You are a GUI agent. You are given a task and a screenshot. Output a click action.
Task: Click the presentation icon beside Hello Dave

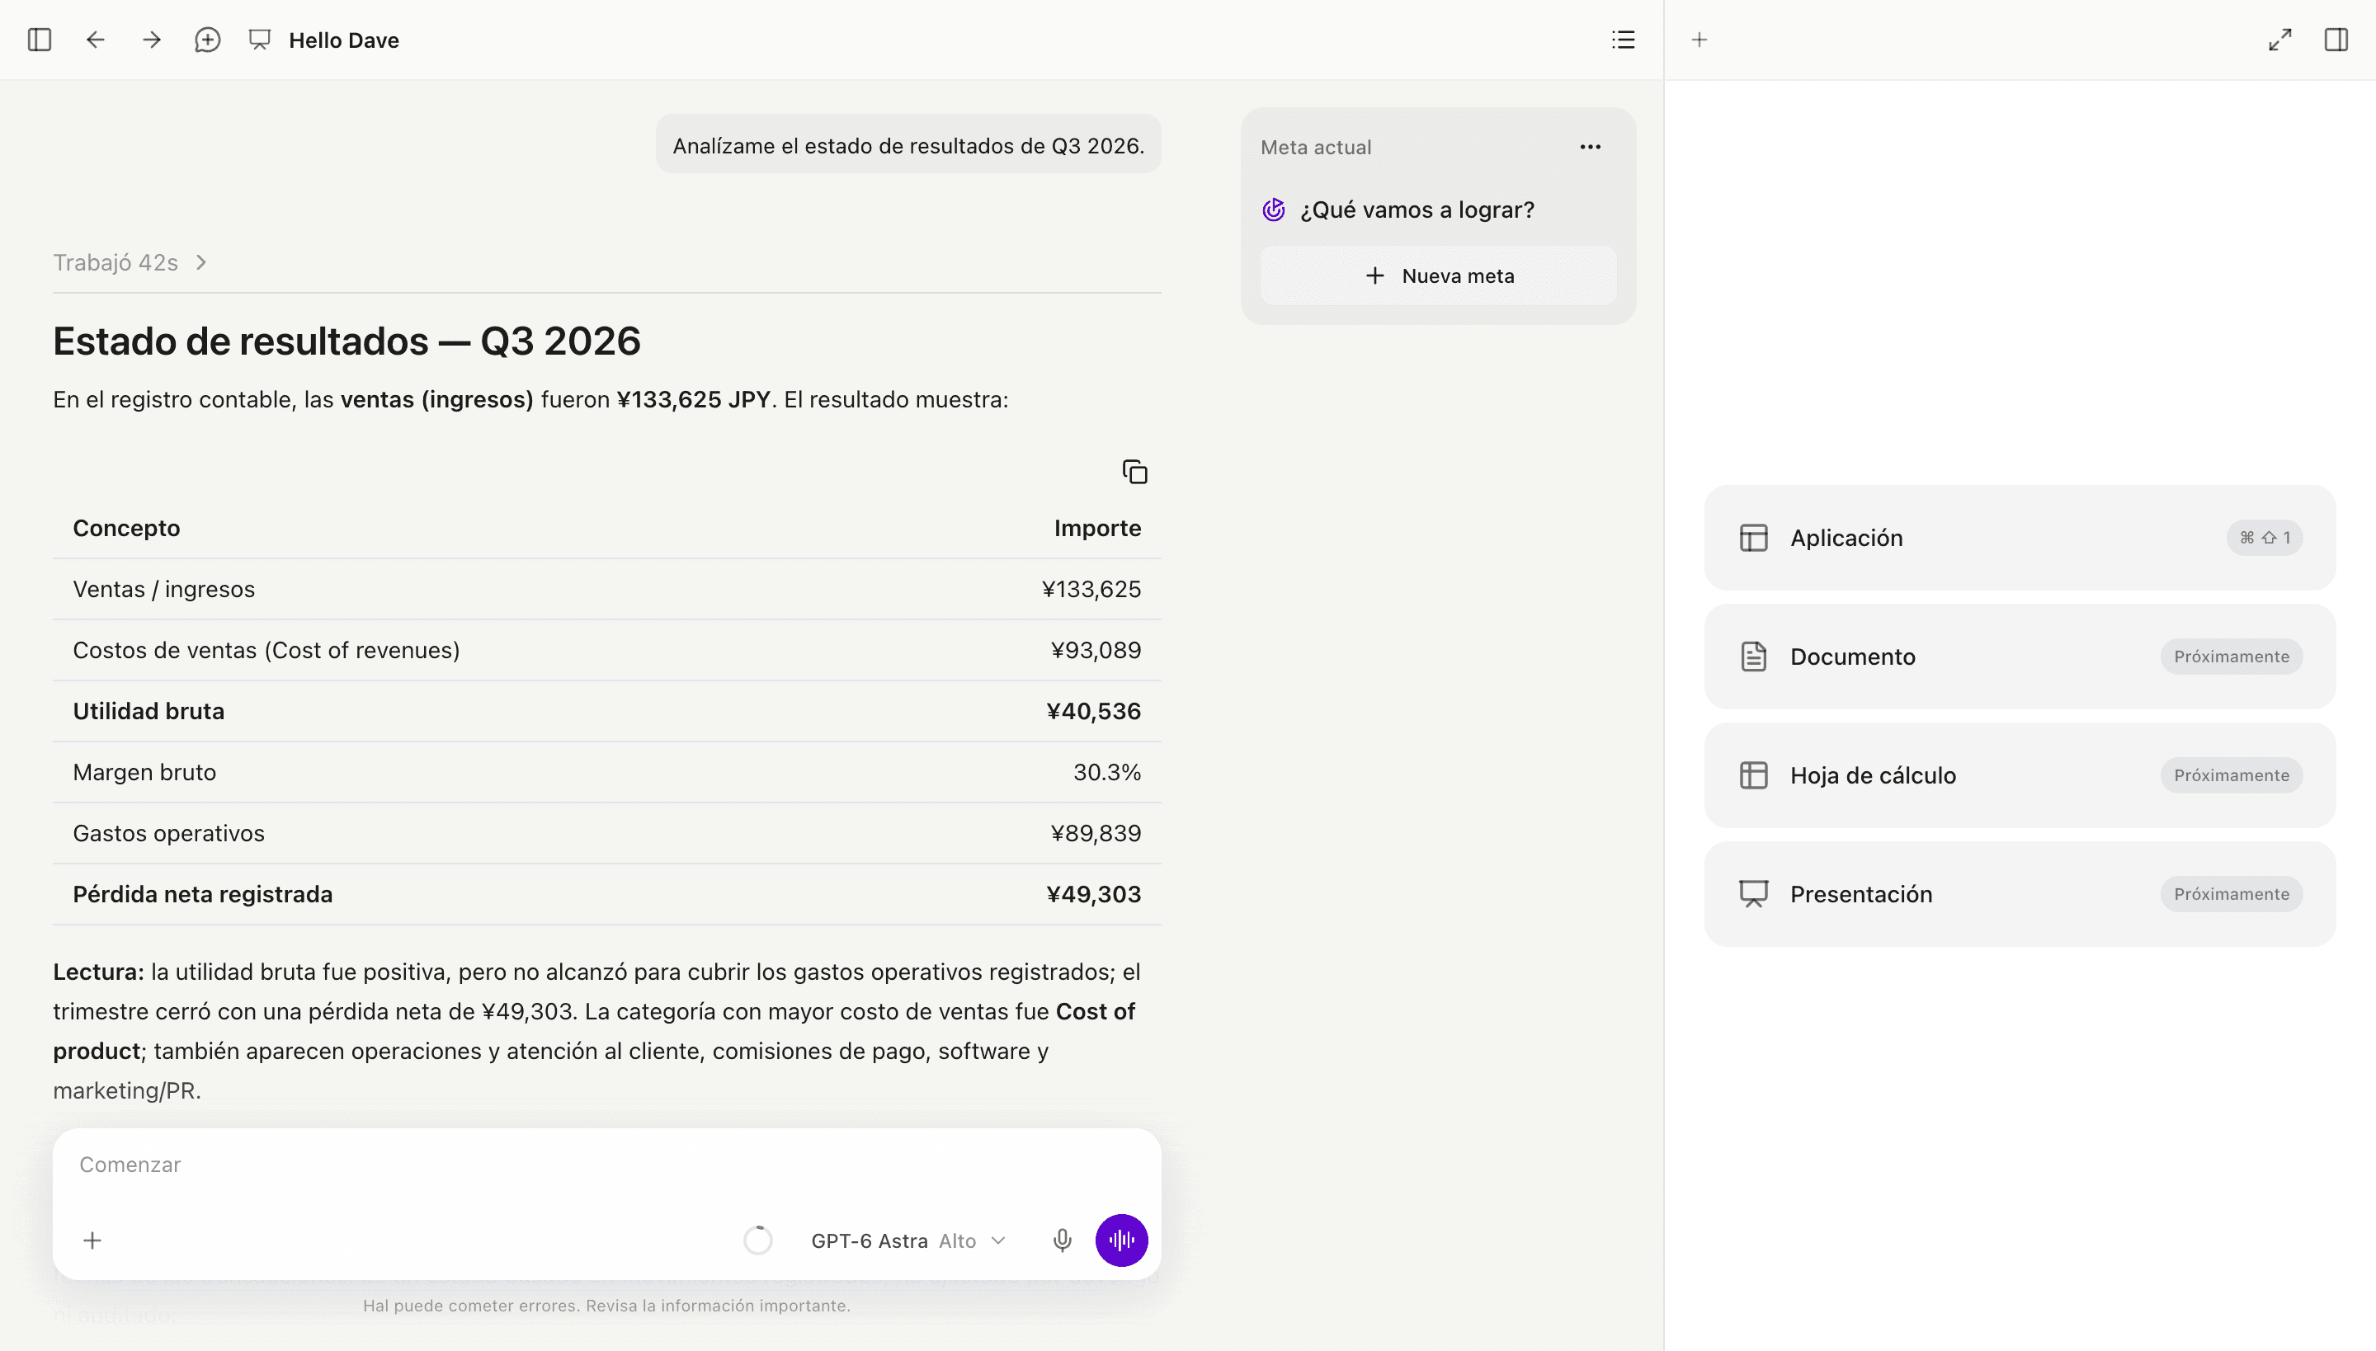point(260,40)
